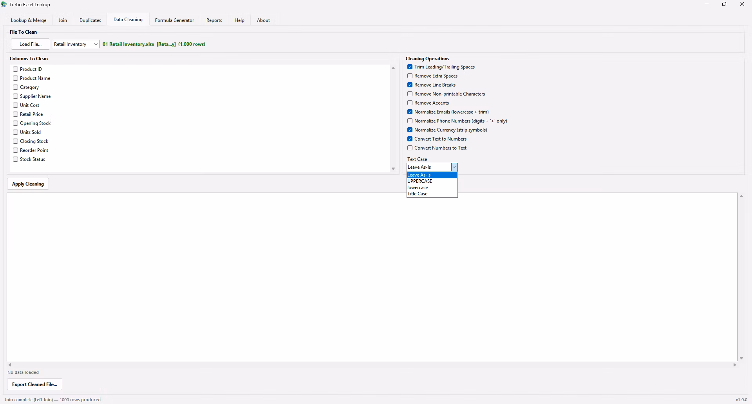Click the Turbo Excel Lookup app icon

pos(4,5)
